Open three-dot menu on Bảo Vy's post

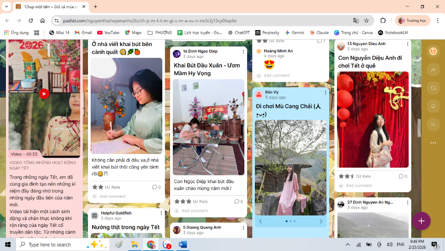[x=325, y=92]
